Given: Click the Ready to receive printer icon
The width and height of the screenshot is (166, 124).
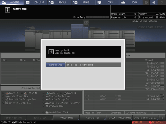Looking at the screenshot, I should [13, 122].
